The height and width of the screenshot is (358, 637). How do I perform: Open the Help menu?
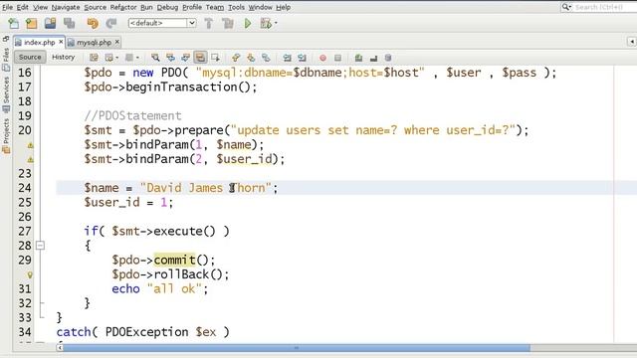[x=283, y=7]
